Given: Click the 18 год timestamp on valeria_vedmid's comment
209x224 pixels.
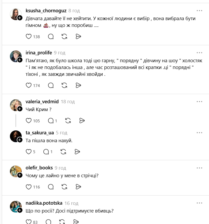Looking at the screenshot, I should point(68,102).
